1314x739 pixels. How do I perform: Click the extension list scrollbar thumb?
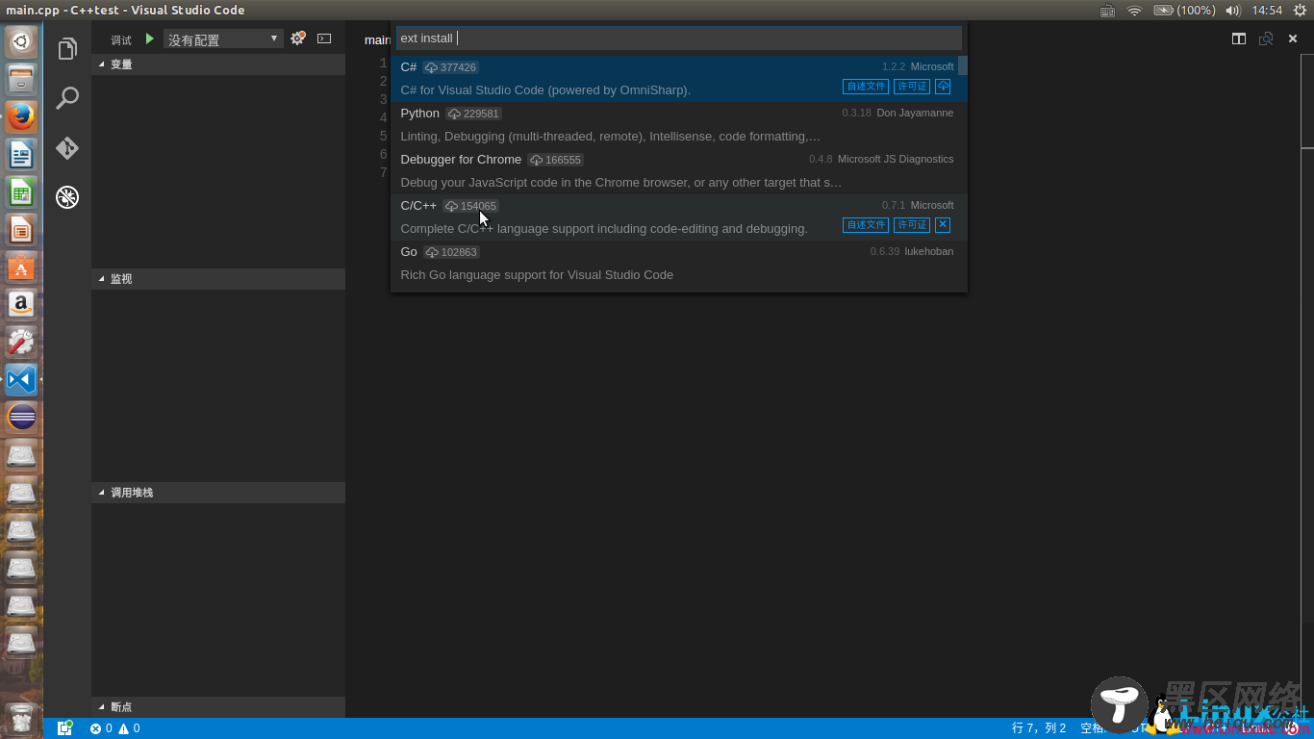pyautogui.click(x=963, y=65)
